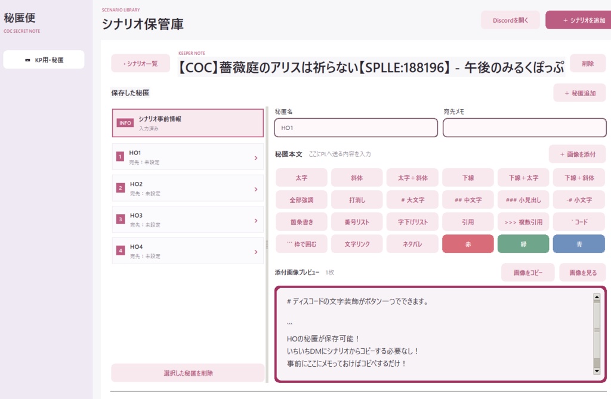Insert -# 小文字 small text

pyautogui.click(x=579, y=200)
